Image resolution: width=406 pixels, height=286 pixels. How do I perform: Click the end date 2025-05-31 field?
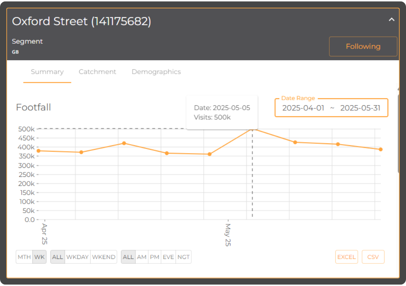click(360, 108)
